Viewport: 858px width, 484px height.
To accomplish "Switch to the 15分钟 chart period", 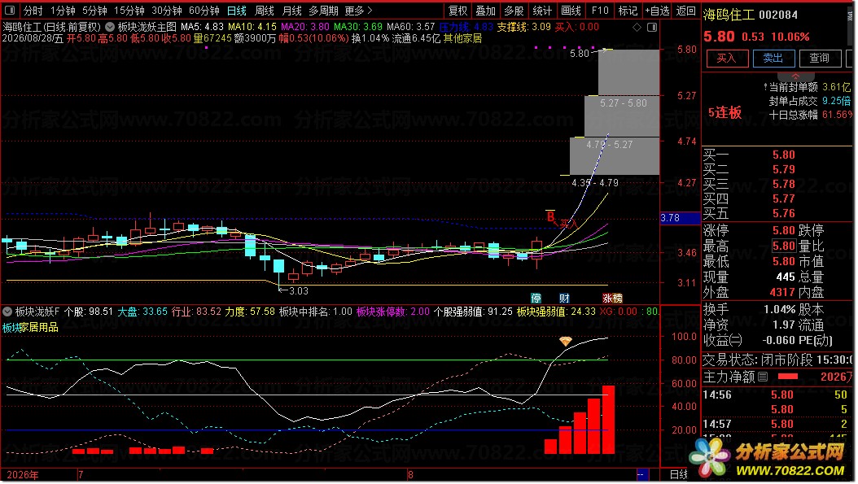I will pyautogui.click(x=129, y=11).
